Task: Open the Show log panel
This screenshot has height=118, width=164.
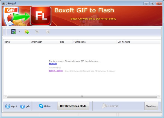Action: (x=151, y=106)
